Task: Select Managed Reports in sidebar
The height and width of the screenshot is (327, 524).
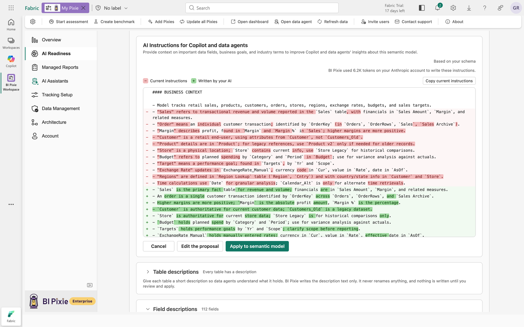Action: [61, 67]
